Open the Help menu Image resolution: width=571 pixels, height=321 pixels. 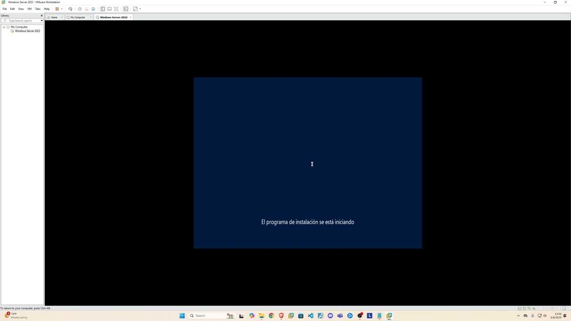point(47,9)
